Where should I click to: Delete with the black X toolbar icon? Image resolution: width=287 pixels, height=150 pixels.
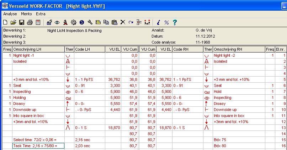(123, 22)
